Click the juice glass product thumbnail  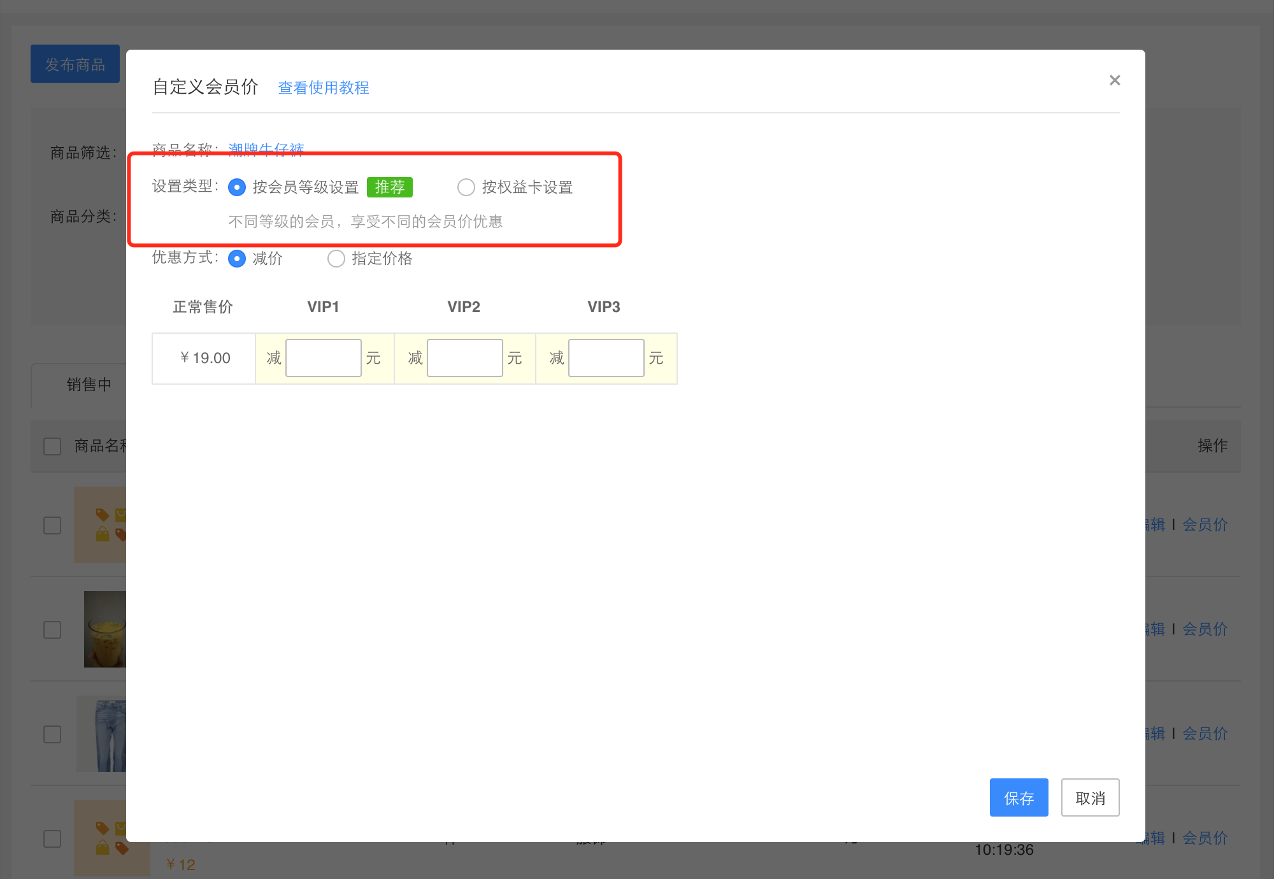coord(105,629)
